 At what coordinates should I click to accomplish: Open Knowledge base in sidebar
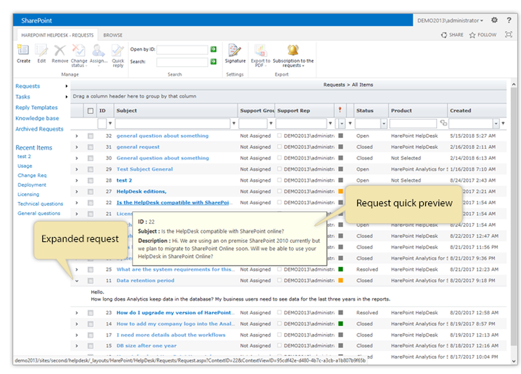(x=37, y=118)
